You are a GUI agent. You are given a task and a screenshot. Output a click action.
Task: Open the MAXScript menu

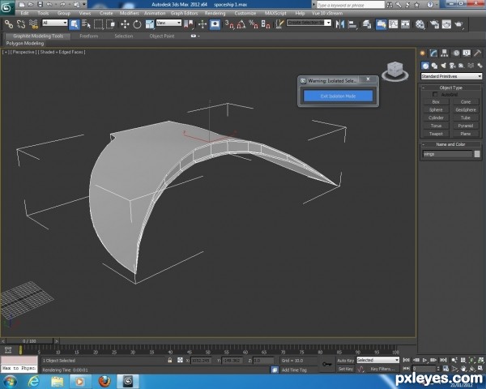tap(276, 13)
